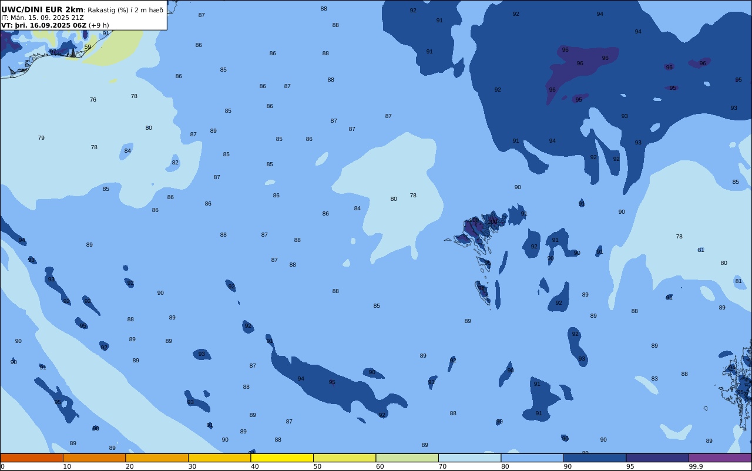Viewport: 752px width, 471px height.
Task: Click the 40–50 bright yellow legend segment
Action: 282,457
